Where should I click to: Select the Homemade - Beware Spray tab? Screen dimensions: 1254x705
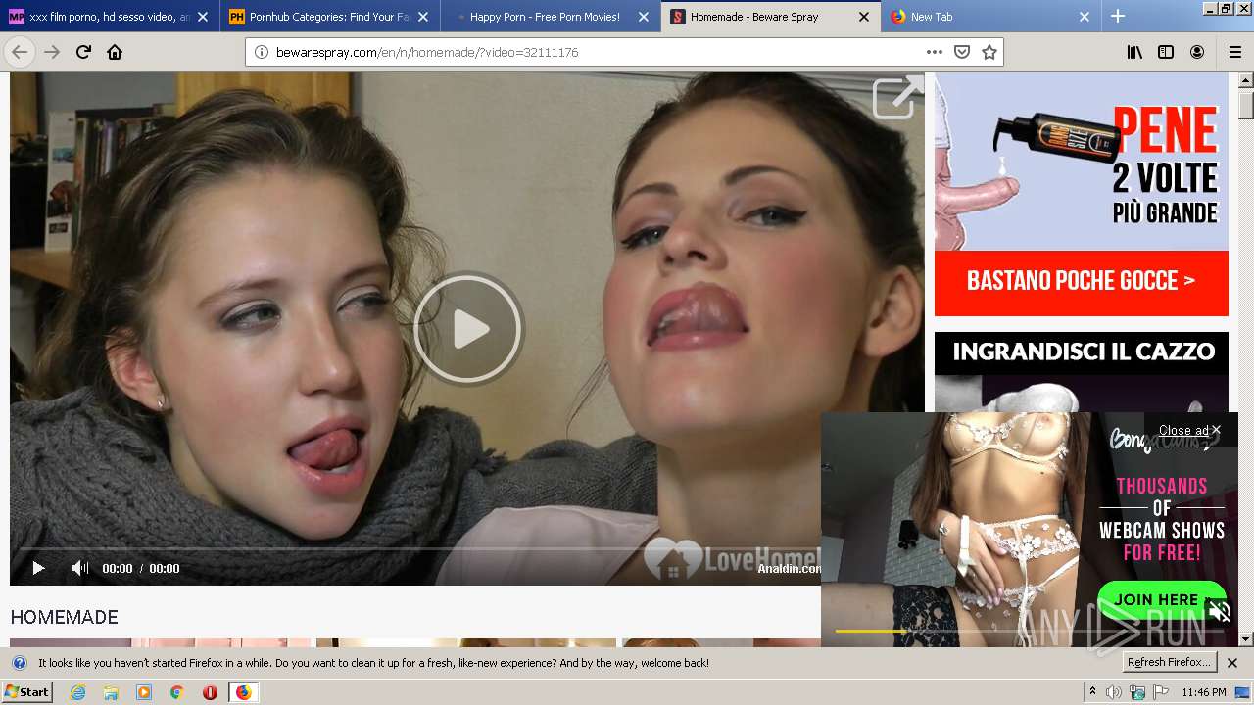point(771,17)
